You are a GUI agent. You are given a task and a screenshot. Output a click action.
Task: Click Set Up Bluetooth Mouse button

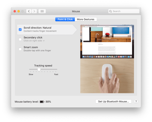113,101
